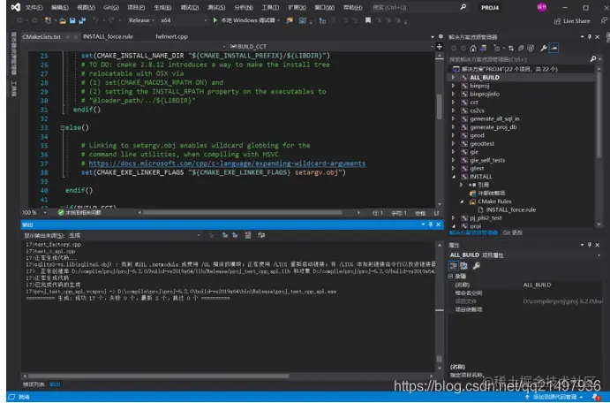Close the output panel
The height and width of the screenshot is (403, 610).
pos(438,224)
